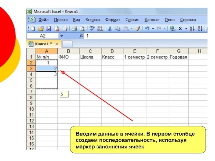The height and width of the screenshot is (161, 215).
Task: Click the 1 семестр cell
Action: pos(135,57)
